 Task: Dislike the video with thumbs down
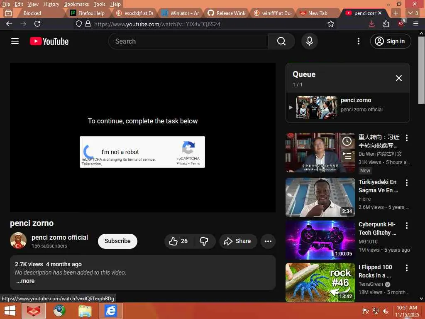coord(204,241)
